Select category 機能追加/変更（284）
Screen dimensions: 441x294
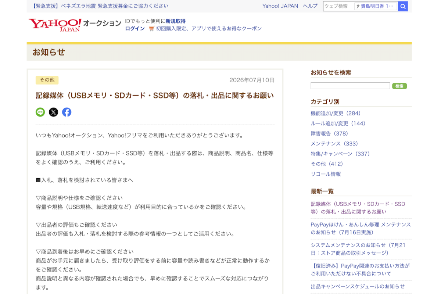[337, 113]
